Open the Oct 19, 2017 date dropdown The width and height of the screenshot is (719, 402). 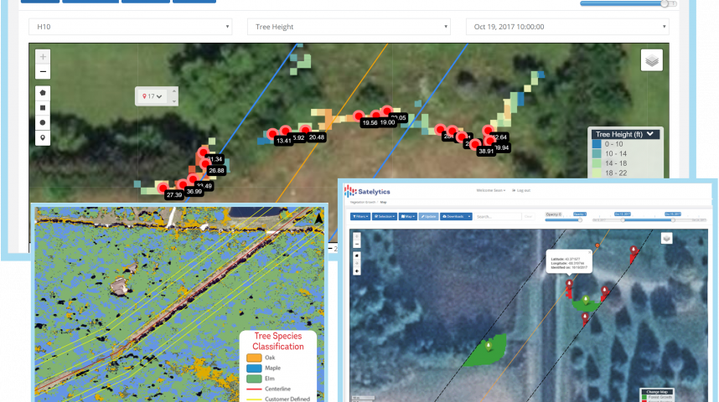567,27
